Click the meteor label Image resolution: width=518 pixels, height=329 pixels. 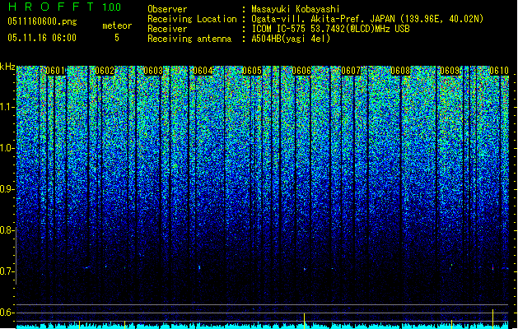click(x=117, y=25)
